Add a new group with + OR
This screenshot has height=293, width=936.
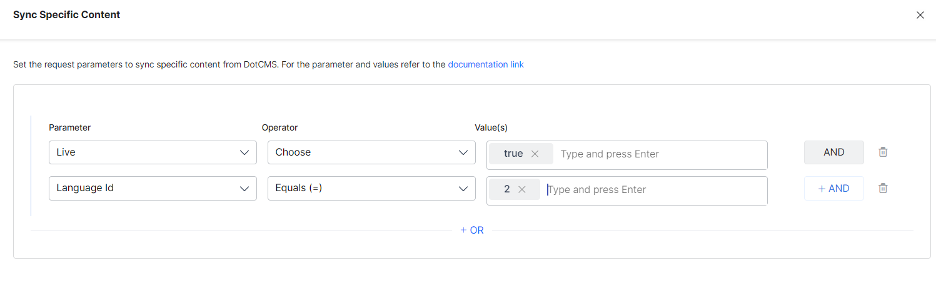[x=472, y=230]
